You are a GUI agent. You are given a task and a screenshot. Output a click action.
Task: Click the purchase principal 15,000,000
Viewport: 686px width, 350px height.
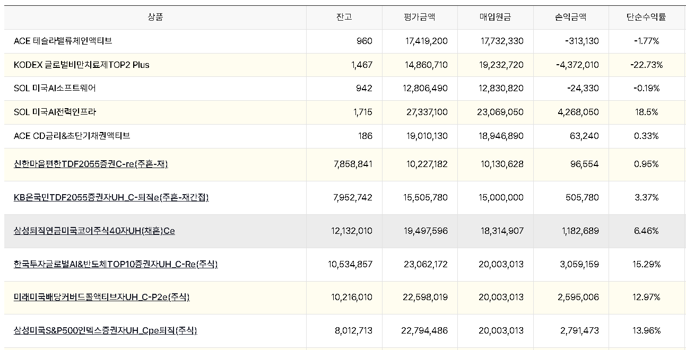pyautogui.click(x=501, y=198)
